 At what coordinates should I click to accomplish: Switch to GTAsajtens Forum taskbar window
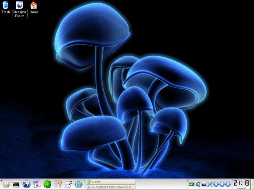(110, 187)
